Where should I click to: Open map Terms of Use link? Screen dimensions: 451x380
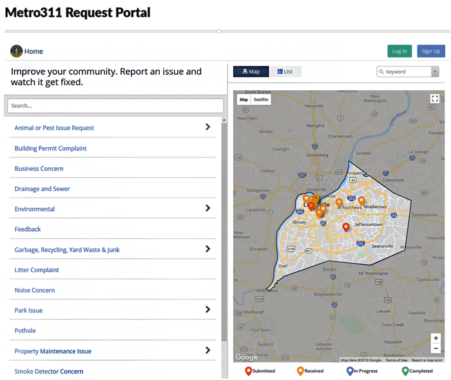pos(396,360)
